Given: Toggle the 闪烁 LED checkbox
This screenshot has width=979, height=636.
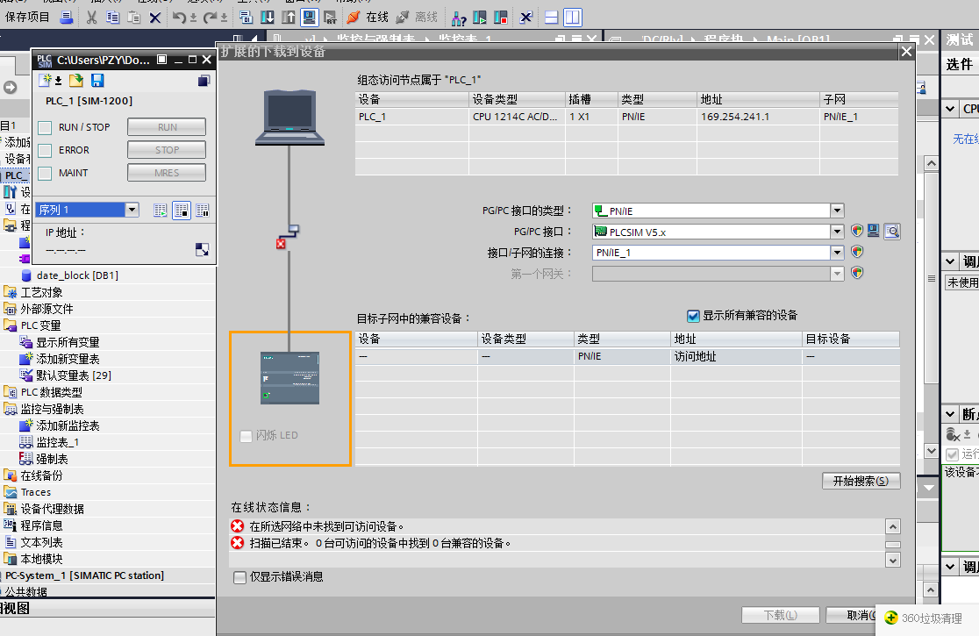Looking at the screenshot, I should pyautogui.click(x=246, y=436).
